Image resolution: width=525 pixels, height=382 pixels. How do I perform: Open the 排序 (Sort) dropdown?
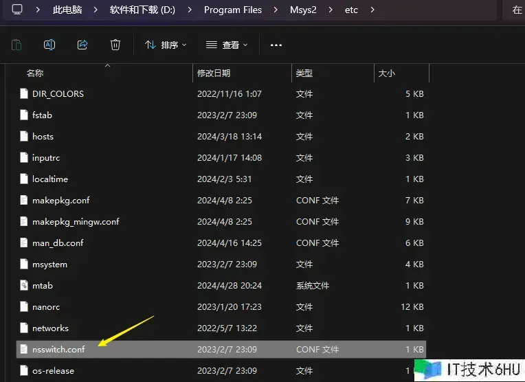[166, 45]
